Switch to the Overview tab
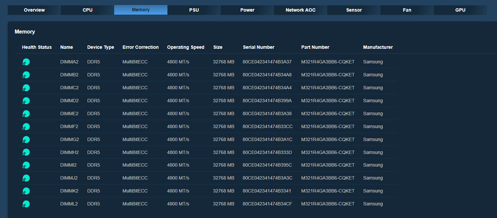497x218 pixels. [x=34, y=10]
